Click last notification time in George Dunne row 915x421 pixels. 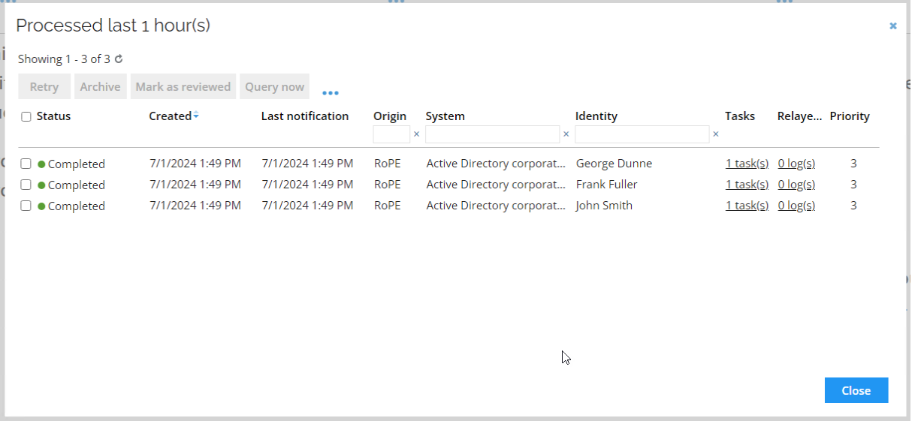307,164
